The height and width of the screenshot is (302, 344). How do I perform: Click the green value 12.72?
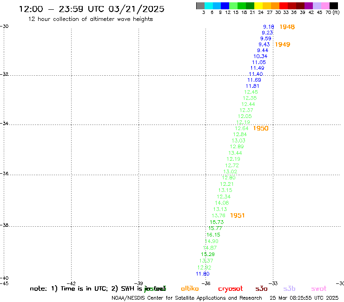pyautogui.click(x=232, y=165)
